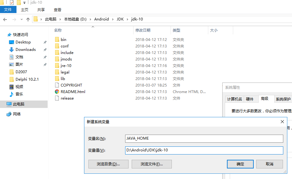Click the pin icon next to Downloads

(45, 50)
